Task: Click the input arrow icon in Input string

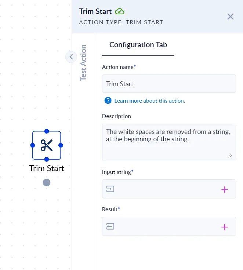Action: (110, 189)
